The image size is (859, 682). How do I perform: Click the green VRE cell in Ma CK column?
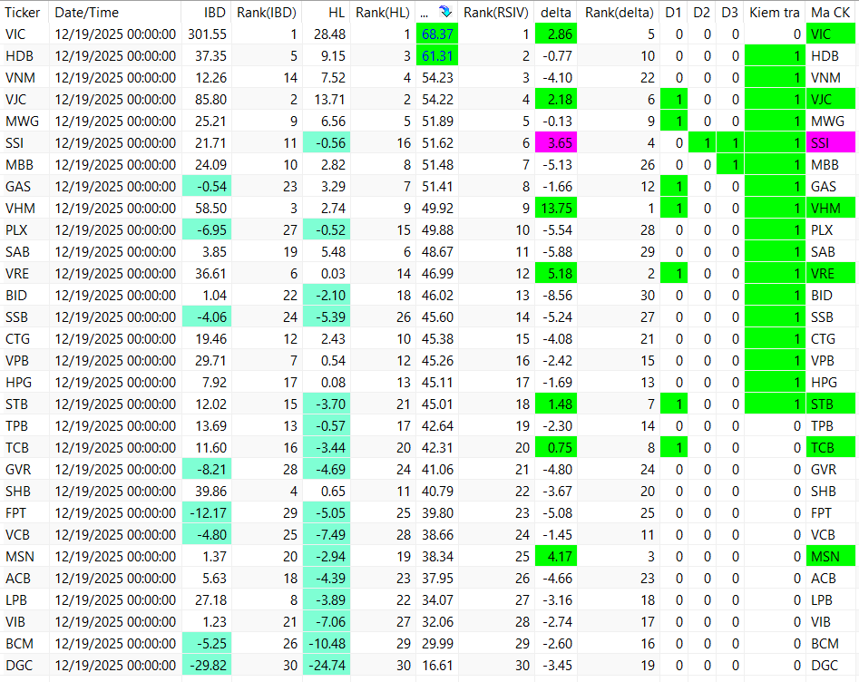click(831, 273)
